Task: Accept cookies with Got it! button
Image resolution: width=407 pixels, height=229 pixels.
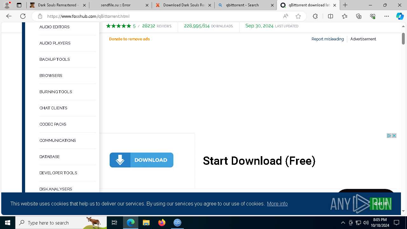Action: pos(381,204)
